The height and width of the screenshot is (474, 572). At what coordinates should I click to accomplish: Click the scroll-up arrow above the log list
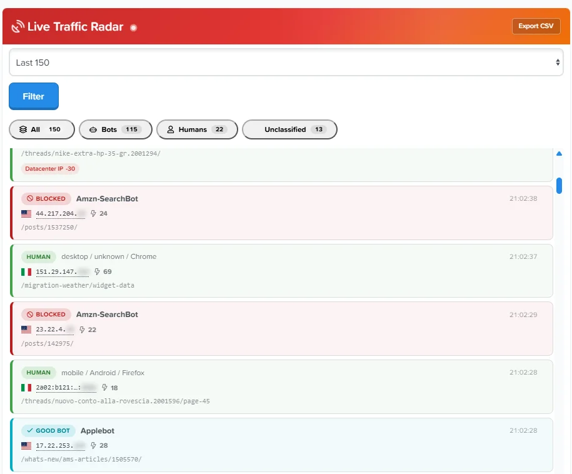tap(559, 154)
